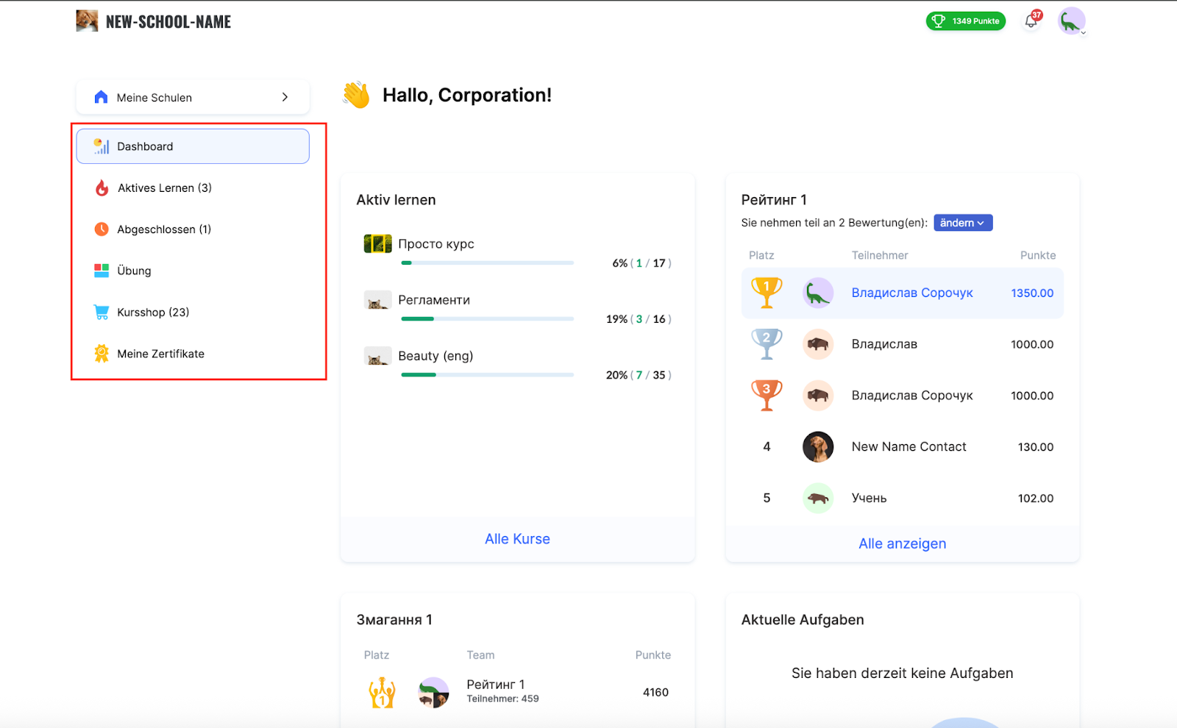Click the 6% ( 1 / 17 ) progress text
Screen dimensions: 1177x728
pyautogui.click(x=641, y=263)
